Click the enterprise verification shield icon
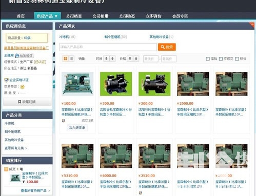This screenshot has width=256, height=196. [x=6, y=80]
